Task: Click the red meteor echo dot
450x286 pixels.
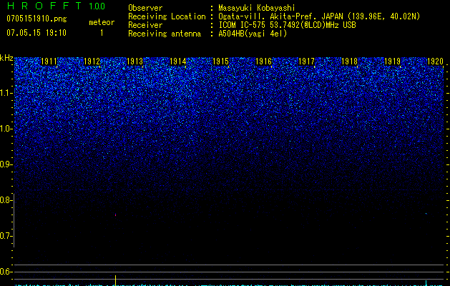Action: click(115, 214)
